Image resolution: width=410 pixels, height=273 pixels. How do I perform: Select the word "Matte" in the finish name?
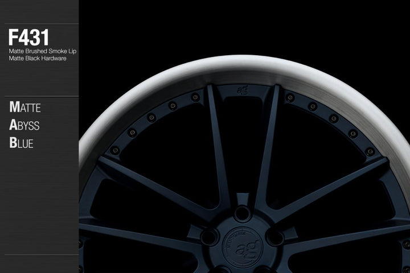25,107
